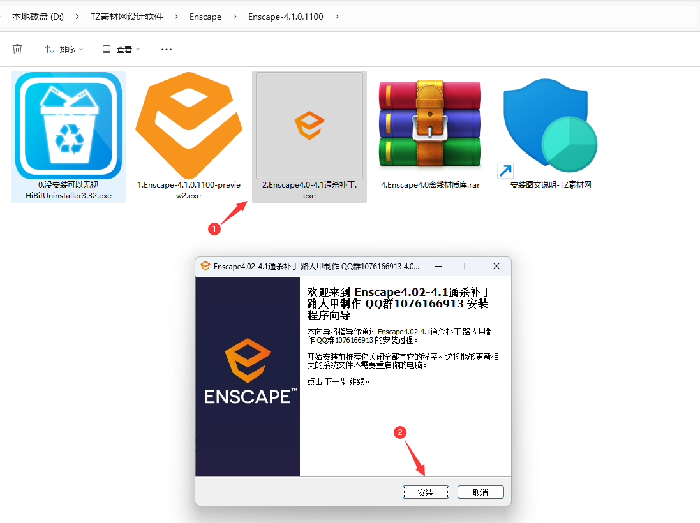
Task: Navigate to TZ素材网设计软件 folder in breadcrumb
Action: pos(127,17)
